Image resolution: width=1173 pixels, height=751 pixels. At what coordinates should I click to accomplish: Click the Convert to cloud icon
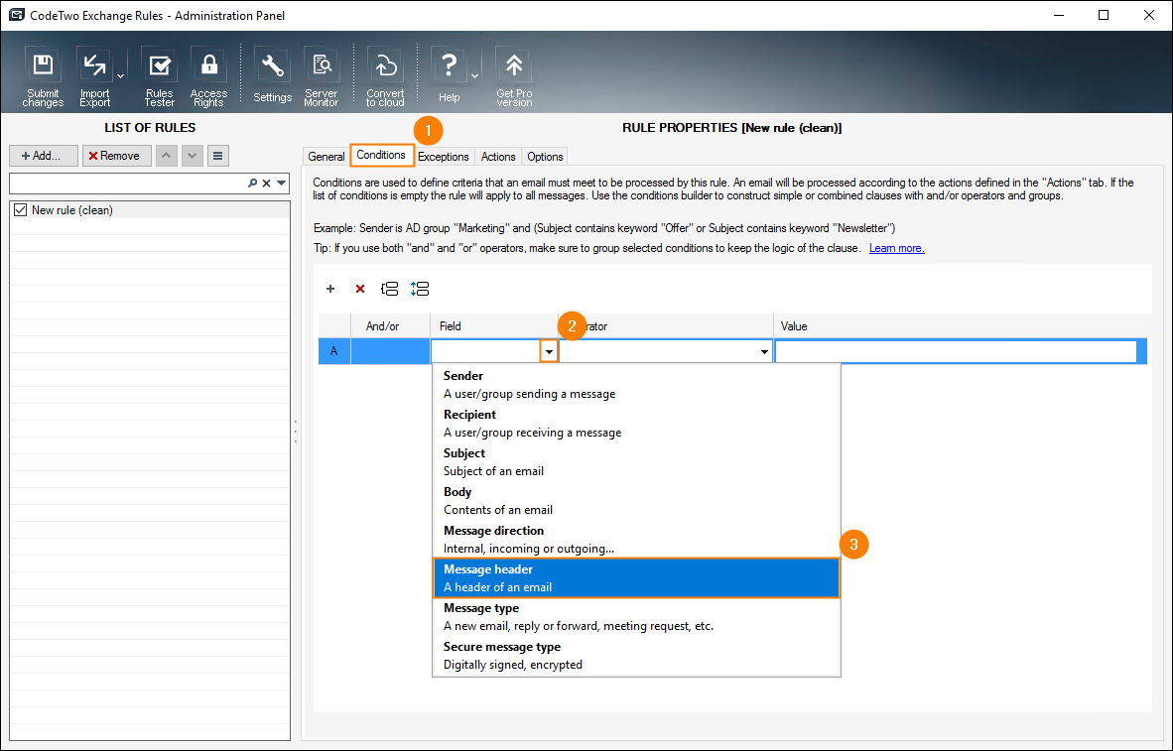click(x=385, y=77)
